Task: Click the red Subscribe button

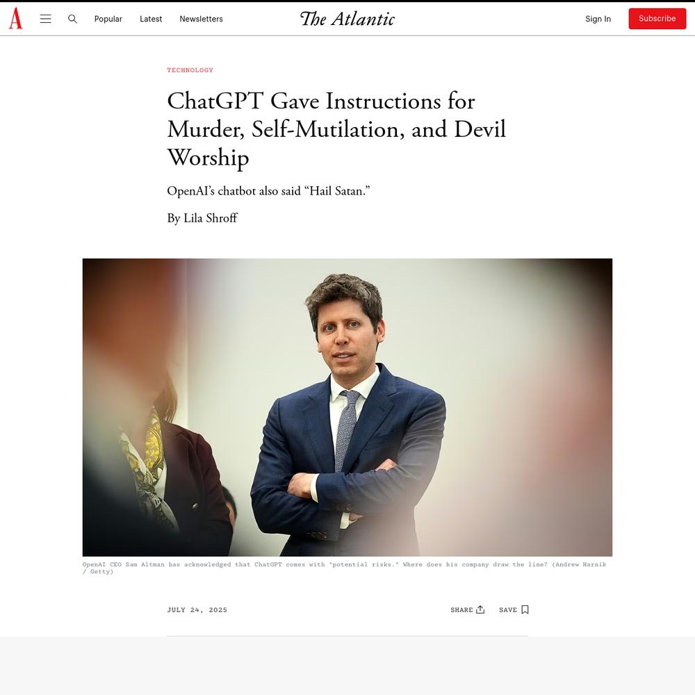Action: point(657,19)
